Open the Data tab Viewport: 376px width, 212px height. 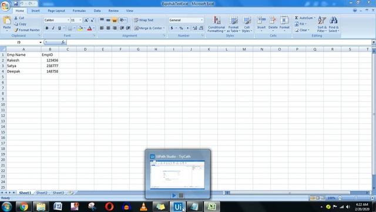tap(97, 11)
